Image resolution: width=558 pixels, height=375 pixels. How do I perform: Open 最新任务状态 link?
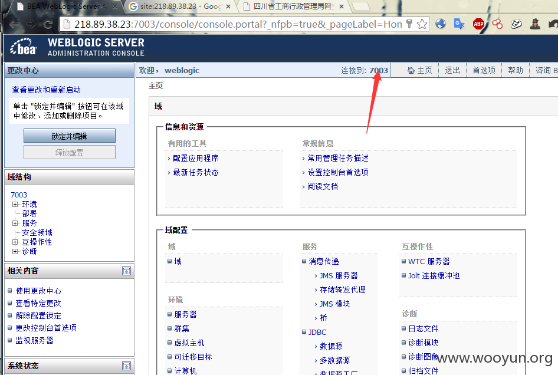(x=196, y=173)
